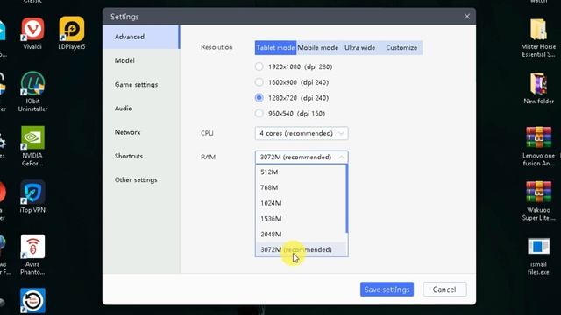Screen dimensions: 561x315
Task: Switch to Mobile mode resolution tab
Action: click(317, 48)
